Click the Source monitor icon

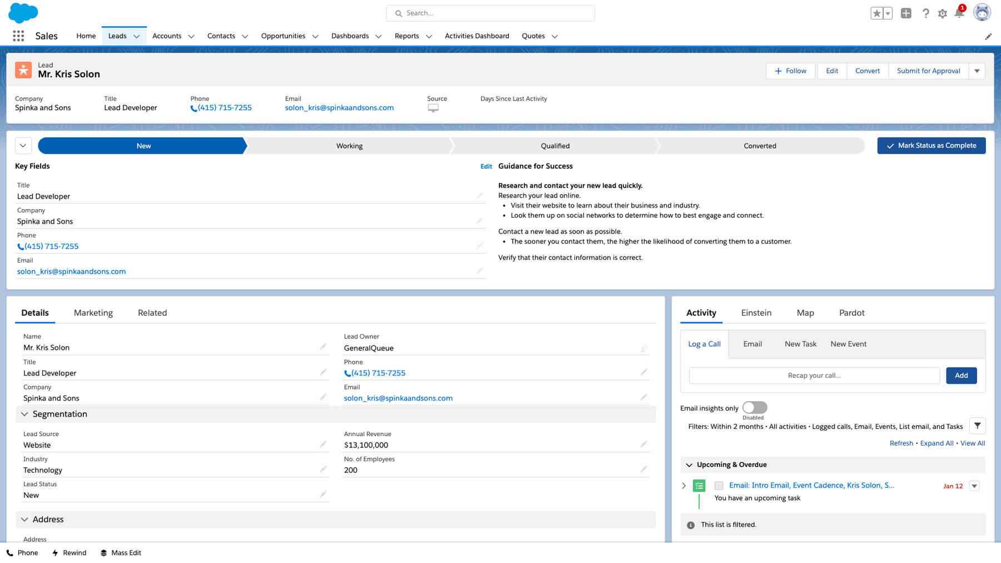[433, 108]
